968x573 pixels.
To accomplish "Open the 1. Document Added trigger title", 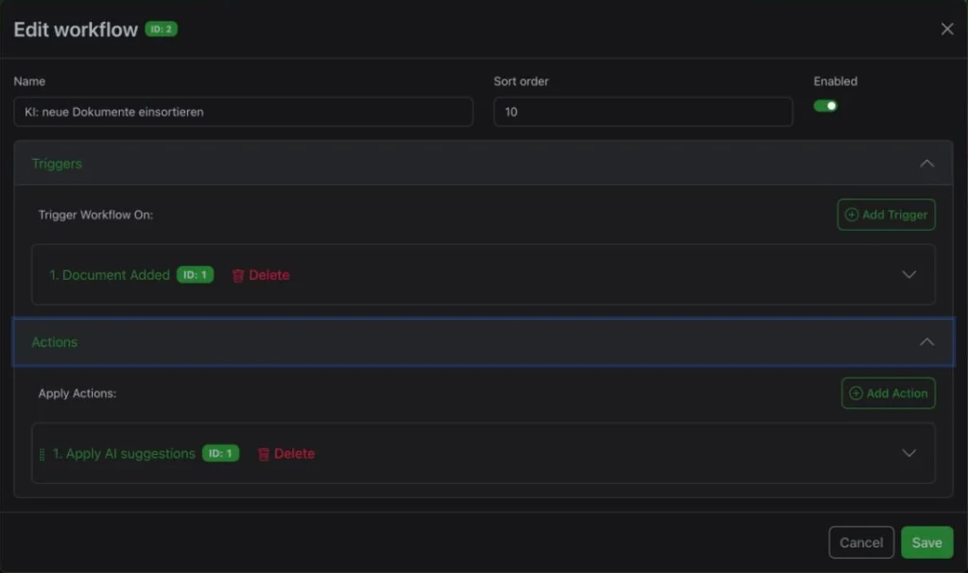I will pos(110,275).
